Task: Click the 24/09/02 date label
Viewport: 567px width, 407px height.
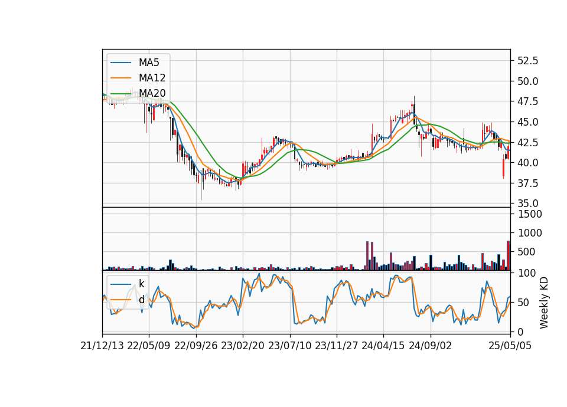Action: tap(431, 346)
